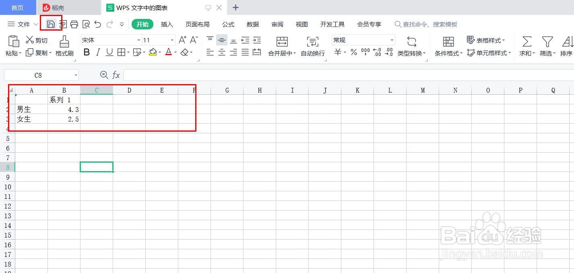Click distributed alignment icon

click(257, 52)
